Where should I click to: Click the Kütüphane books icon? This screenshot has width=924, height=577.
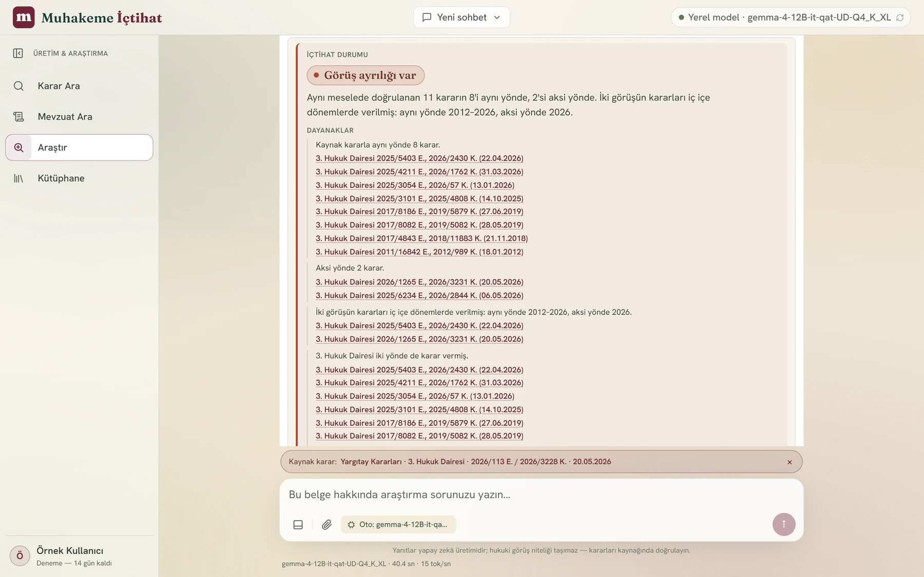pyautogui.click(x=18, y=178)
